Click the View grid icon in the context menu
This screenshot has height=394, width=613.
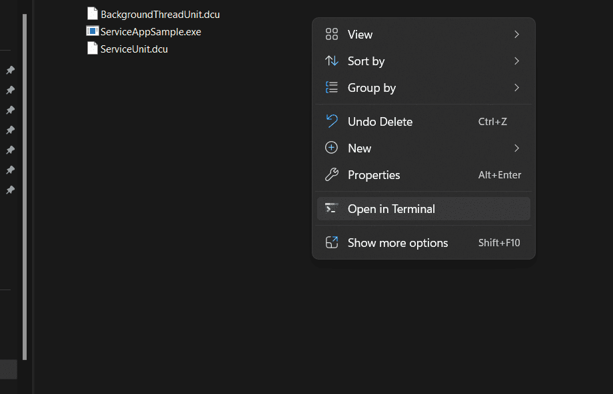point(331,35)
